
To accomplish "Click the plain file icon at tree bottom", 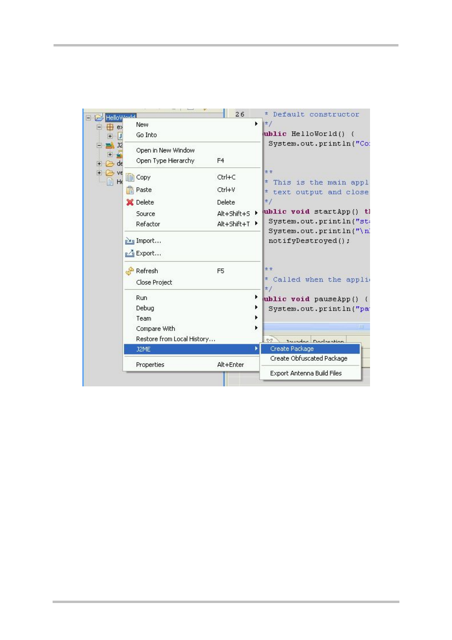I will (110, 182).
